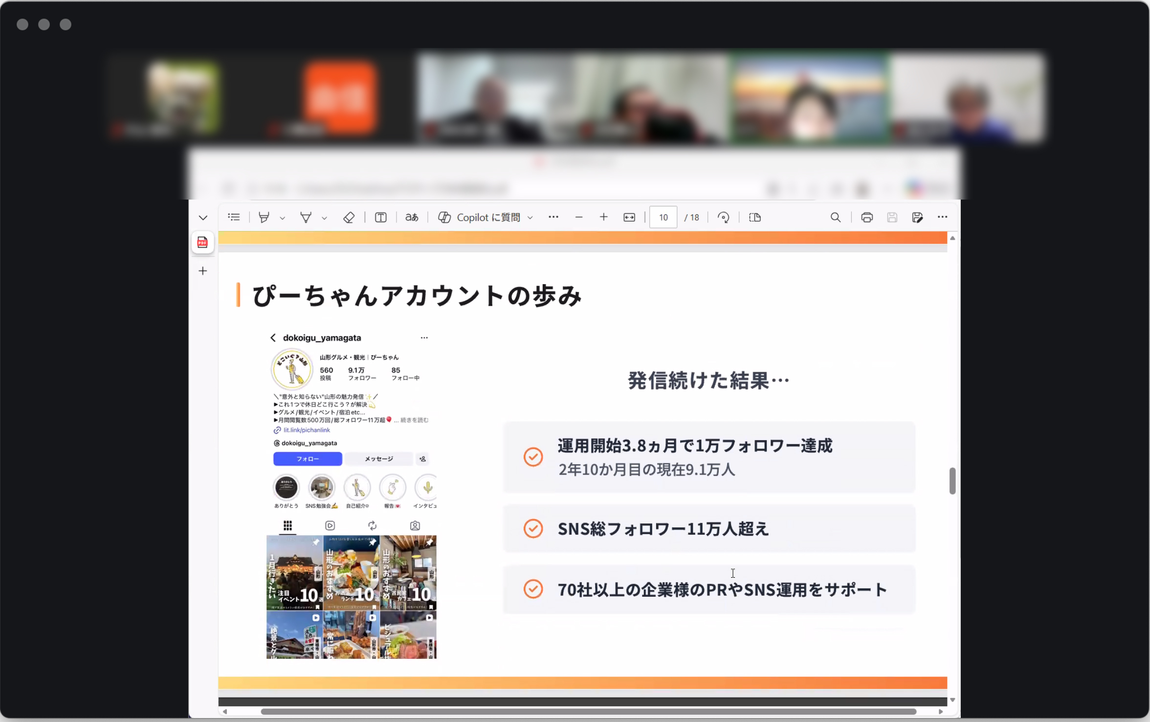Viewport: 1150px width, 722px height.
Task: Toggle fit to width view
Action: pos(629,217)
